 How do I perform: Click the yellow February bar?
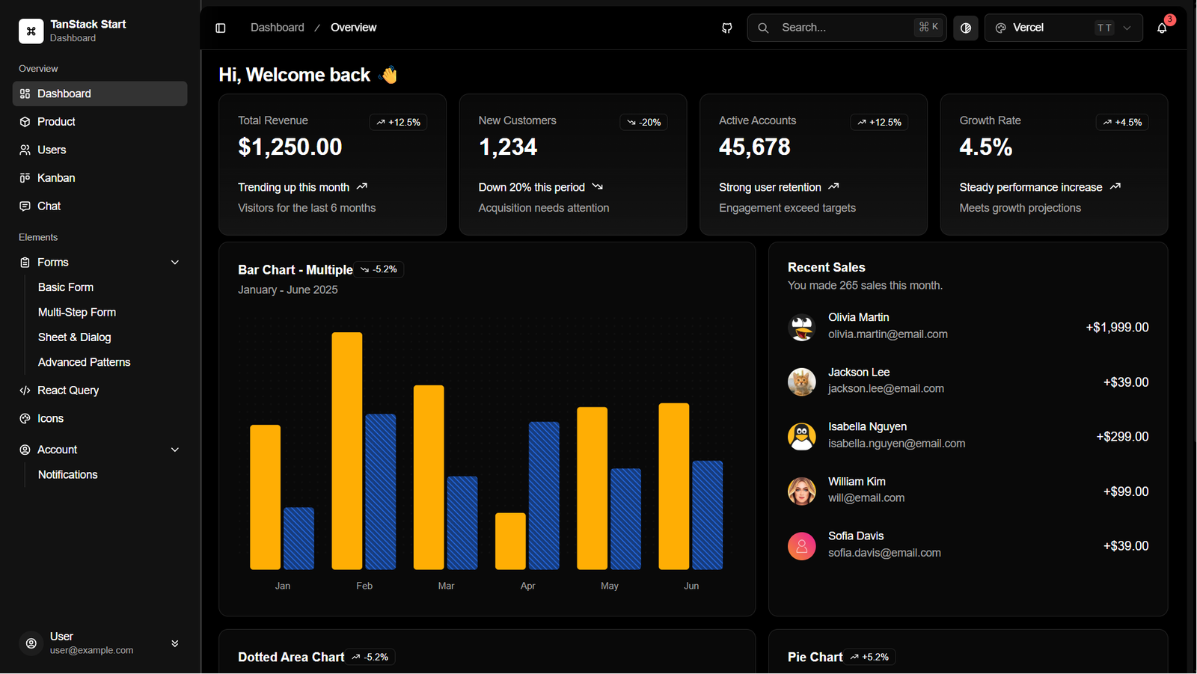[347, 451]
